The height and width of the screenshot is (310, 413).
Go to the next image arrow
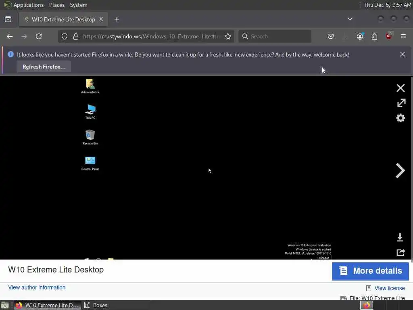click(400, 171)
